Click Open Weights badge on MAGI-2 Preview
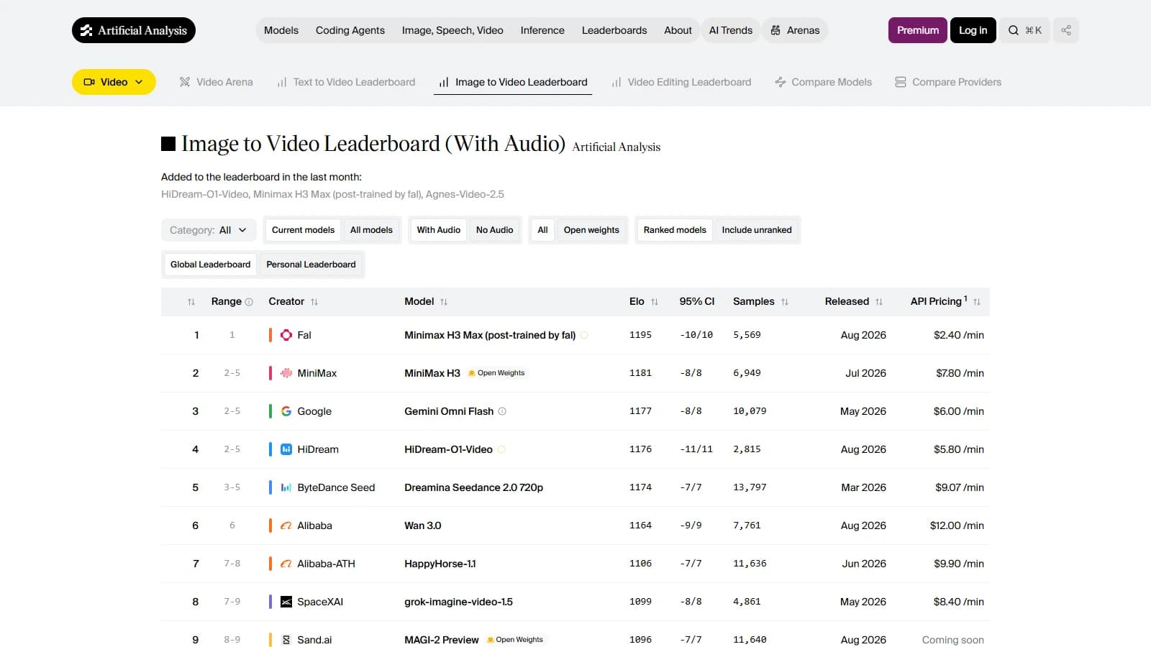 tap(515, 640)
